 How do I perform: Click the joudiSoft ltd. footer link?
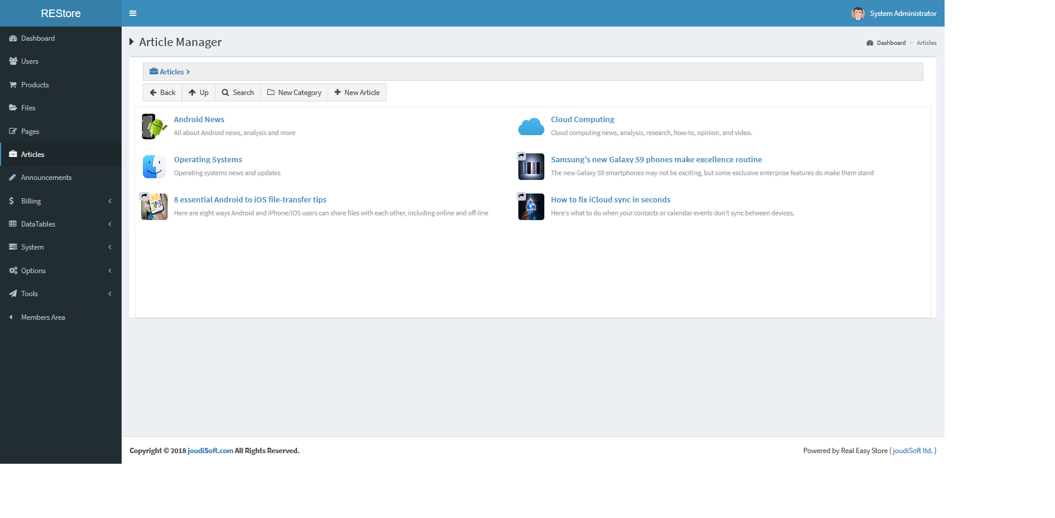[913, 451]
